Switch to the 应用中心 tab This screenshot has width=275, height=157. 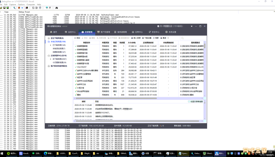[x=137, y=32]
